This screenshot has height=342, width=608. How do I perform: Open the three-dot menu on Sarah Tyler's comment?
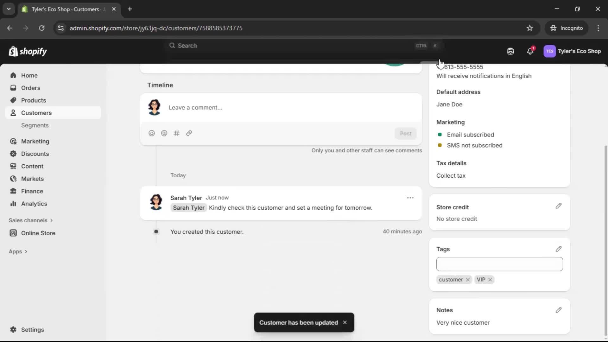point(410,197)
